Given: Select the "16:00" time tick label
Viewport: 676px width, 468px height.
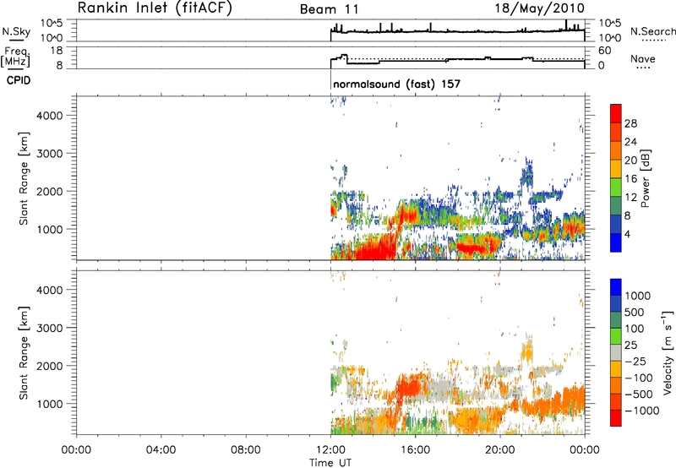Looking at the screenshot, I should pyautogui.click(x=415, y=450).
